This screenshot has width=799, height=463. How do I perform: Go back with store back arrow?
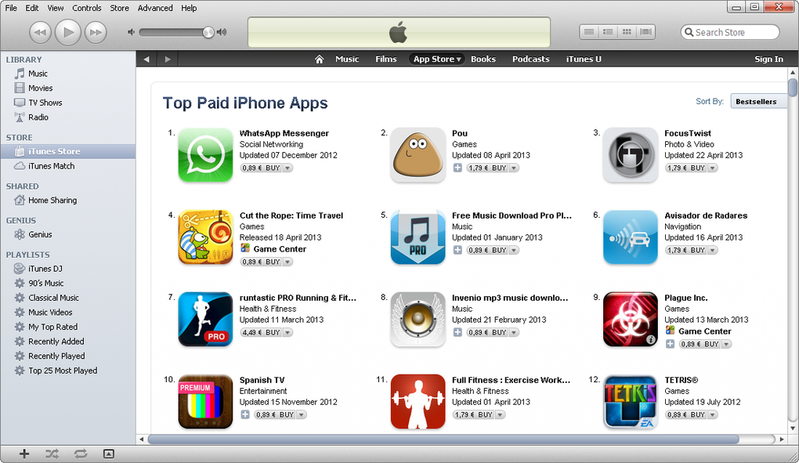(146, 59)
